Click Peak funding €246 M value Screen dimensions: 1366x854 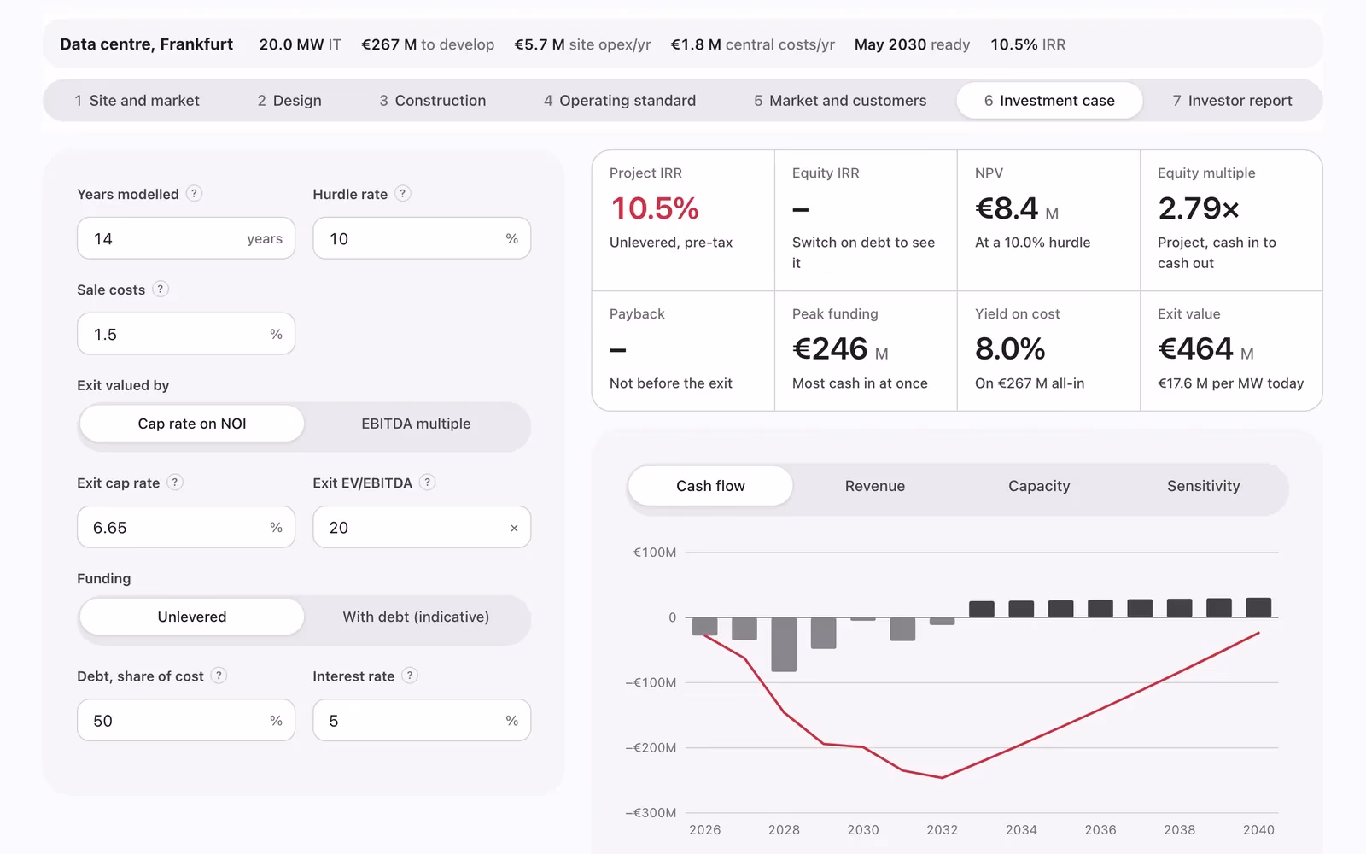tap(840, 349)
